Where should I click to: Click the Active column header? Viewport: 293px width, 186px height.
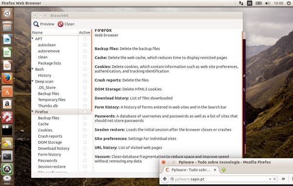coord(84,33)
